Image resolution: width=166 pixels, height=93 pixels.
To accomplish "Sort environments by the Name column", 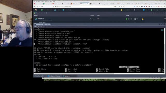I will pos(36,16).
